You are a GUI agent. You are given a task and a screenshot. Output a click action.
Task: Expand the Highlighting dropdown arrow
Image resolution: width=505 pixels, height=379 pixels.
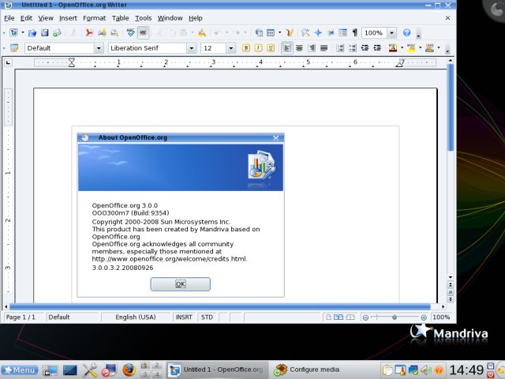pyautogui.click(x=421, y=48)
